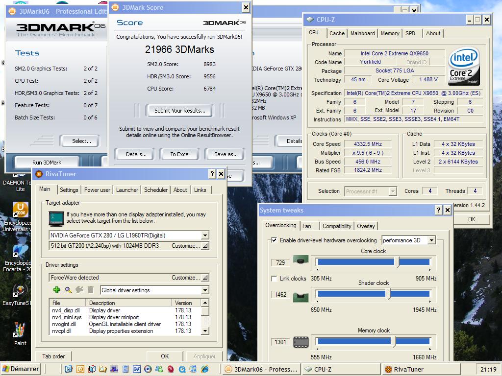
Task: Click the Outlook Express quick launch icon
Action: (69, 369)
